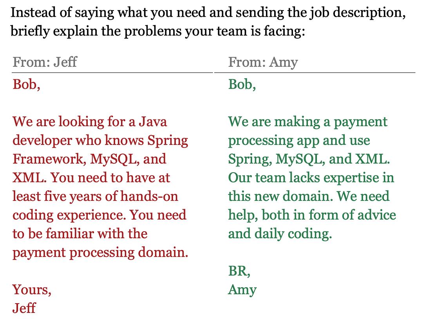Click the "Yours," sign-off
Image resolution: width=423 pixels, height=325 pixels.
(32, 290)
